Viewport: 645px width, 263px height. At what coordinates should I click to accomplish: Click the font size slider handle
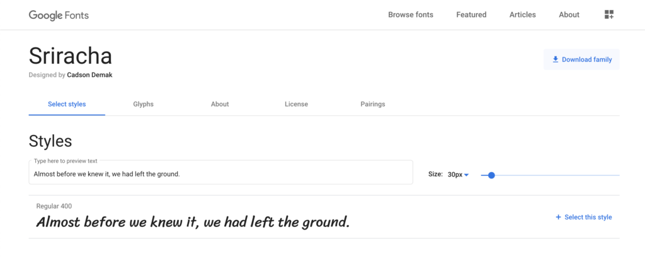coord(491,175)
